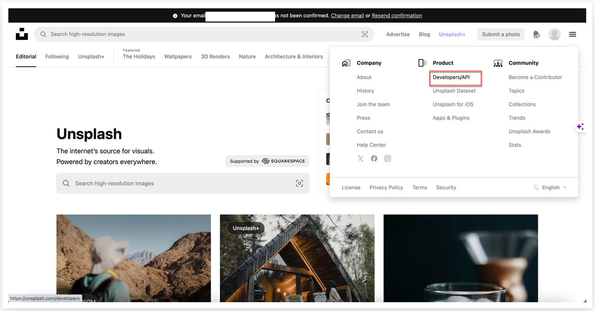Switch to the Editorial tab
Image resolution: width=595 pixels, height=311 pixels.
click(26, 57)
